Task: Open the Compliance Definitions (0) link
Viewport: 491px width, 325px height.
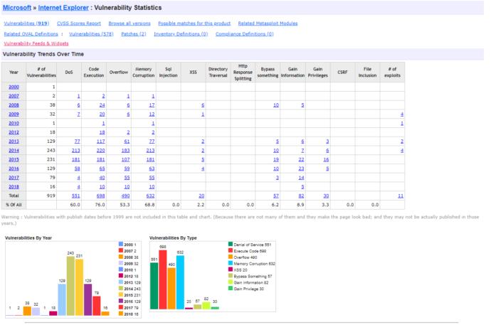Action: click(245, 34)
